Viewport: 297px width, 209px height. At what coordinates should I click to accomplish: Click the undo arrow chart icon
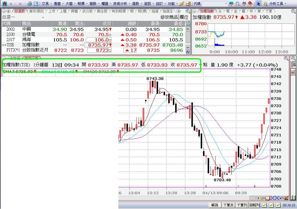[281, 198]
